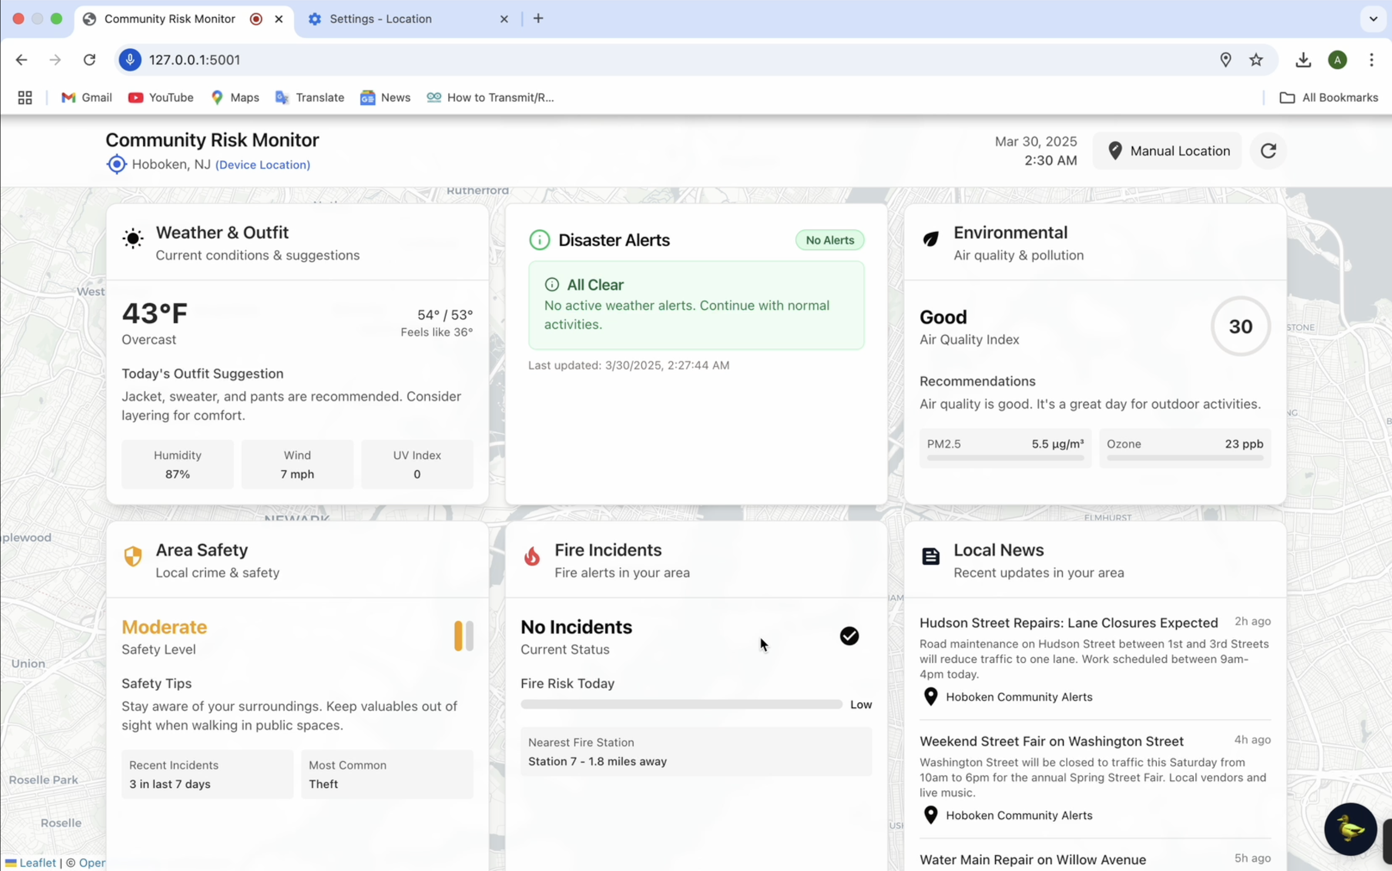The width and height of the screenshot is (1392, 871).
Task: Click the Area Safety shield icon
Action: tap(133, 556)
